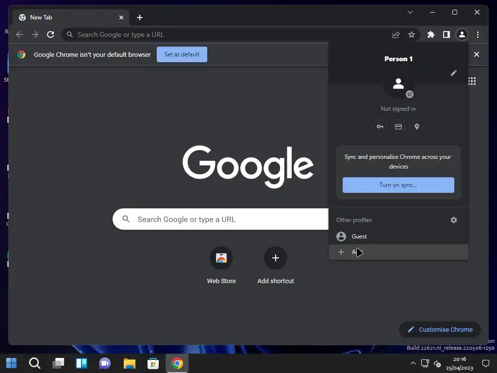497x373 pixels.
Task: Click the muted volume tray icon
Action: point(437,364)
